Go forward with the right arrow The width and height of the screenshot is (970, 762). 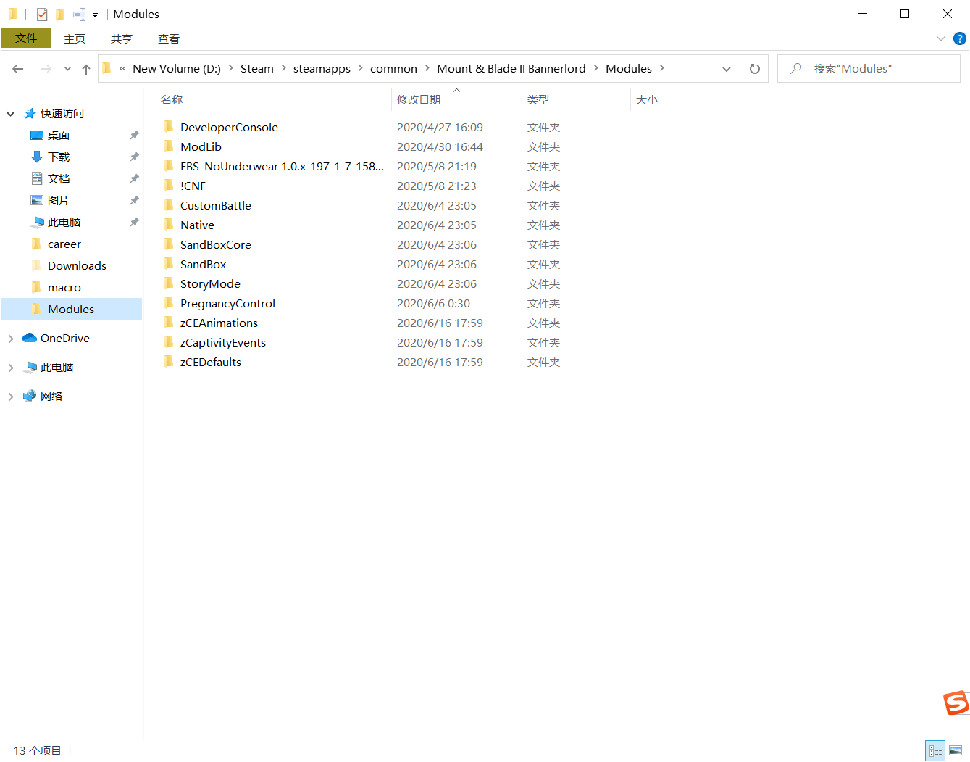point(46,69)
